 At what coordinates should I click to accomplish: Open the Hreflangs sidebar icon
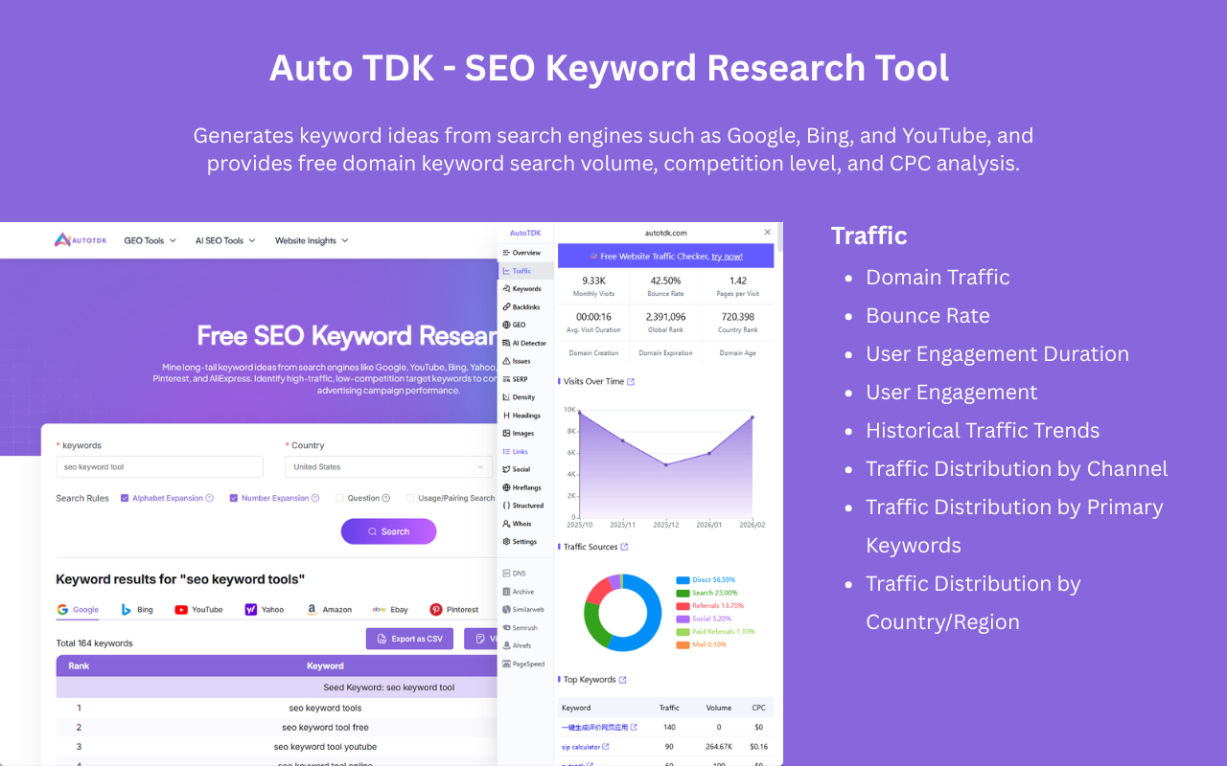tap(524, 487)
